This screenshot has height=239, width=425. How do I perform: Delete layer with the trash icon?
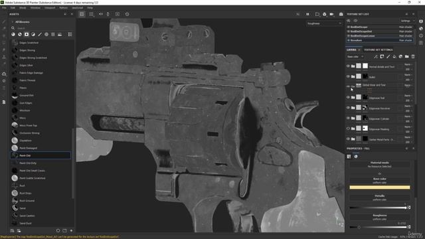point(413,56)
